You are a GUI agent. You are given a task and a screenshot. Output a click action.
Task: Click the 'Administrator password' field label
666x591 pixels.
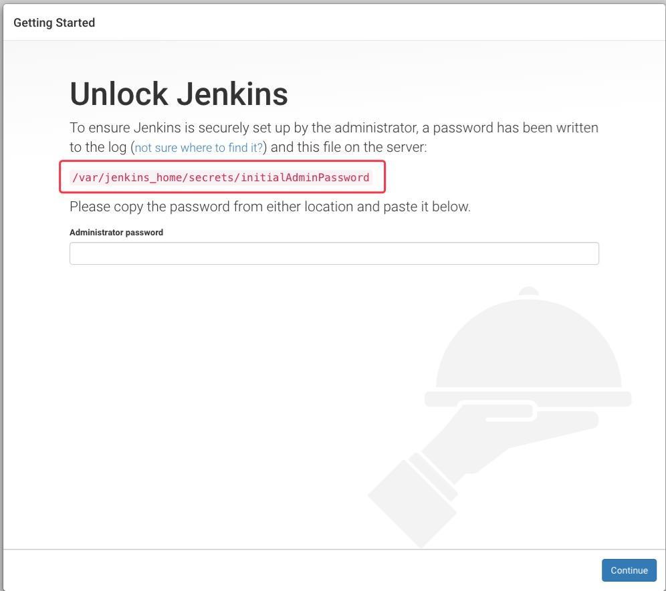pyautogui.click(x=116, y=232)
